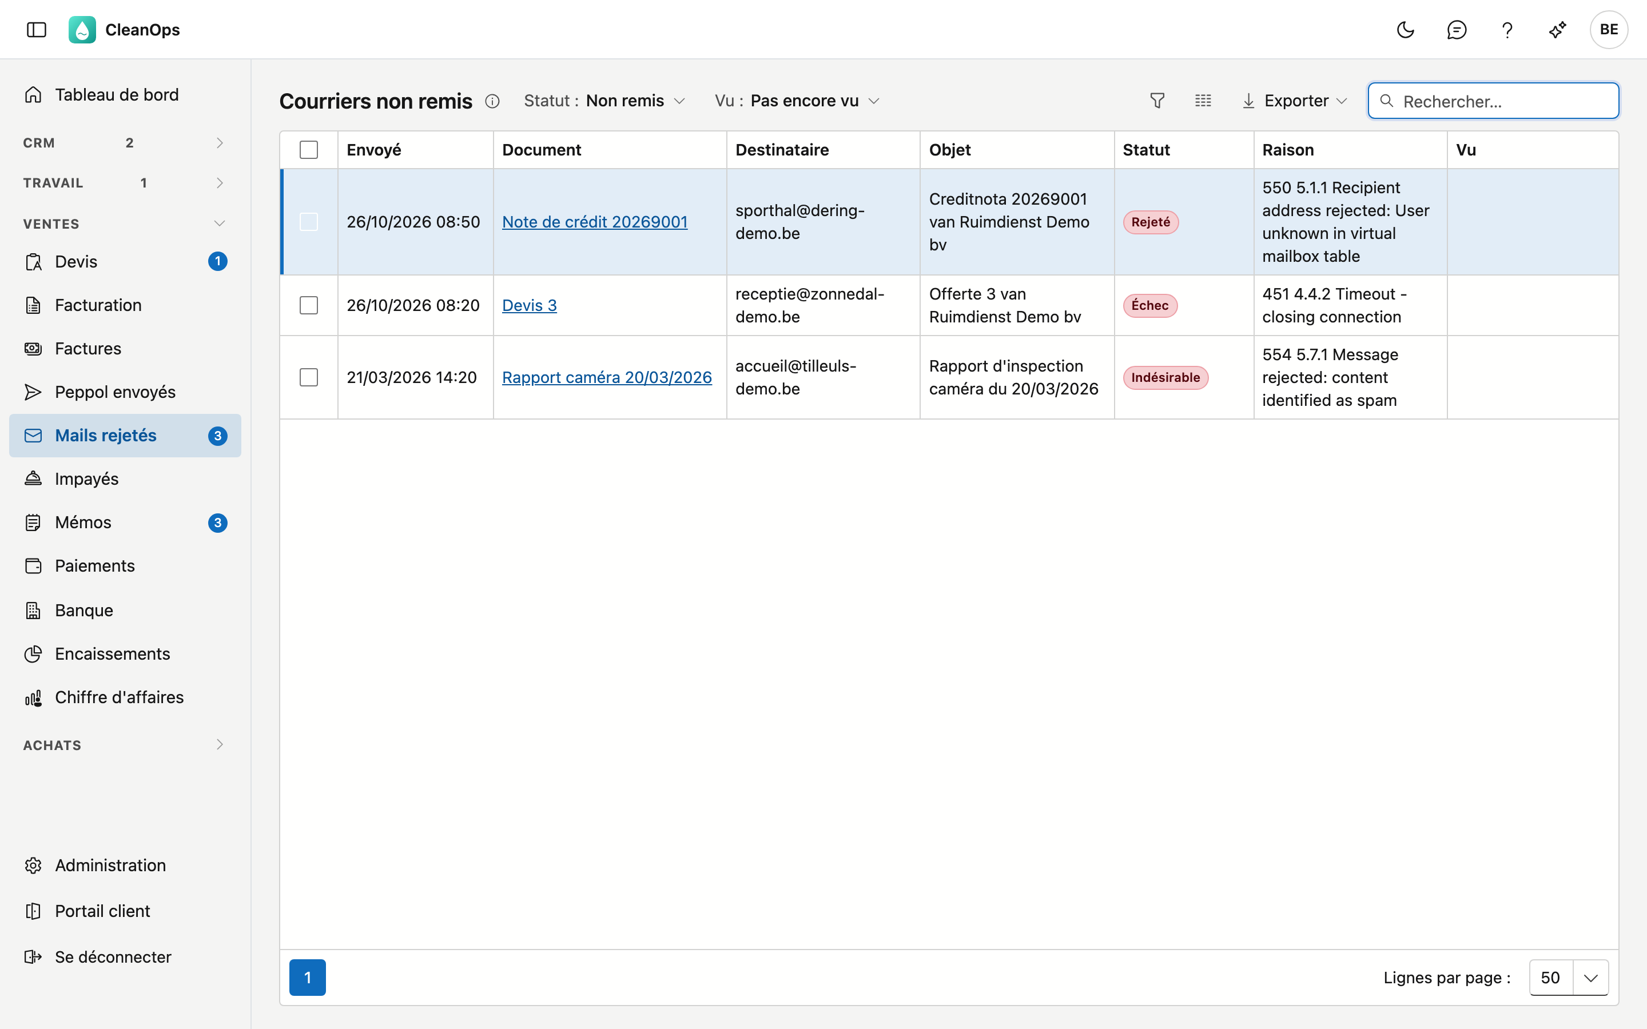Open Tableau de bord from the sidebar

pyautogui.click(x=125, y=94)
